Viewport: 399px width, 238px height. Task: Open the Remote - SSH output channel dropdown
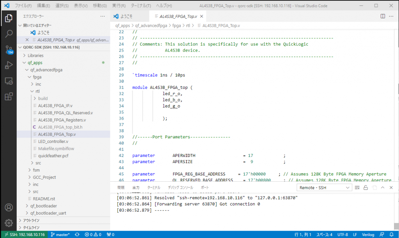(x=324, y=188)
